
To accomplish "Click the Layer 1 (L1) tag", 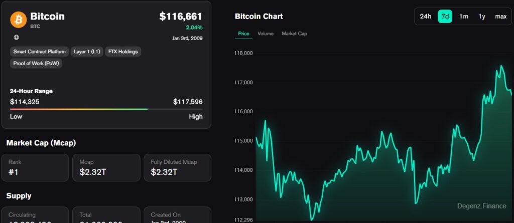I will click(87, 52).
